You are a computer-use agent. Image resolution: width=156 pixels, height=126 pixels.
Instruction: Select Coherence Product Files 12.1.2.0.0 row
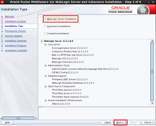pyautogui.click(x=70, y=52)
